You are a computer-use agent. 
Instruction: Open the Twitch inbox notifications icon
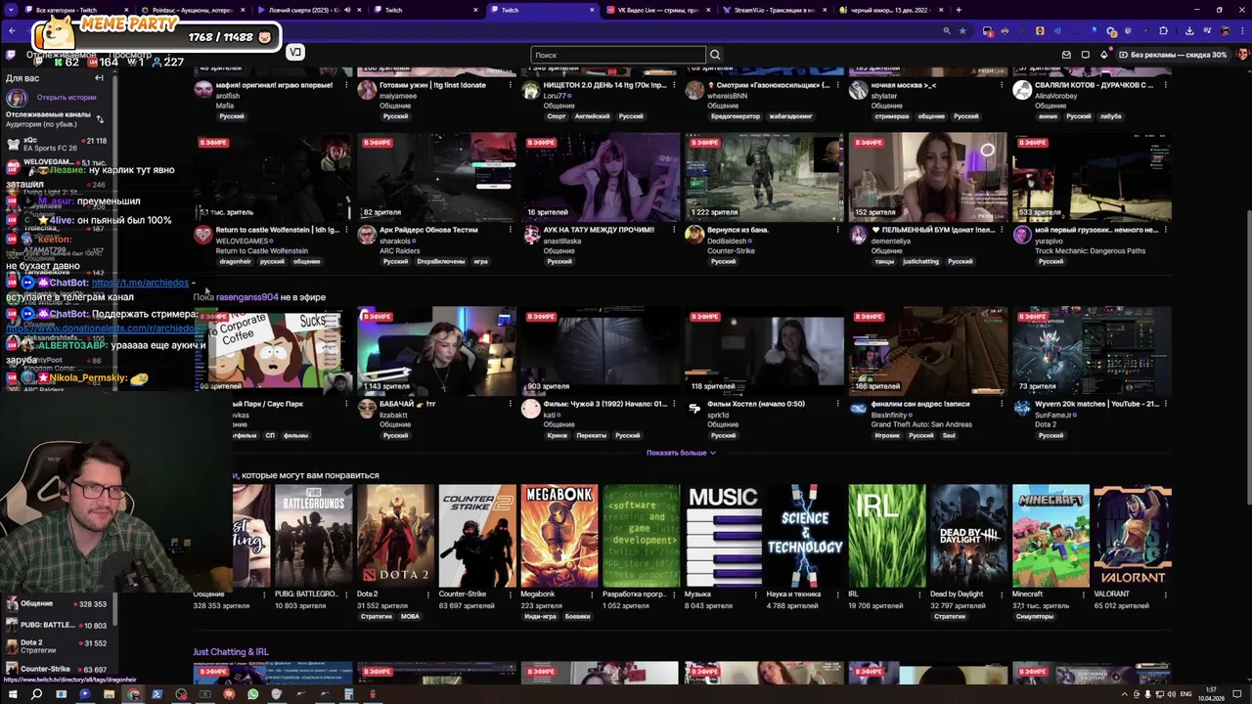[x=1066, y=55]
